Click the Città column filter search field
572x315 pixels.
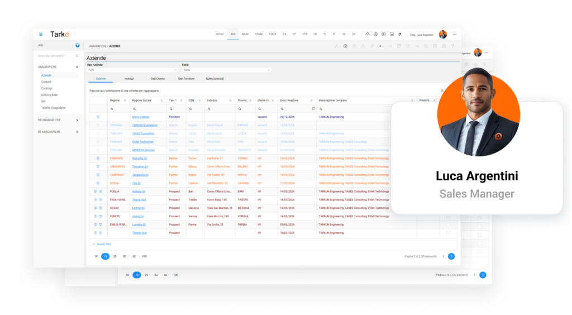(x=196, y=108)
